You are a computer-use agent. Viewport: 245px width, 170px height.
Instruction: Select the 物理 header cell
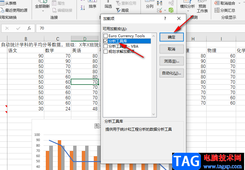point(221,50)
